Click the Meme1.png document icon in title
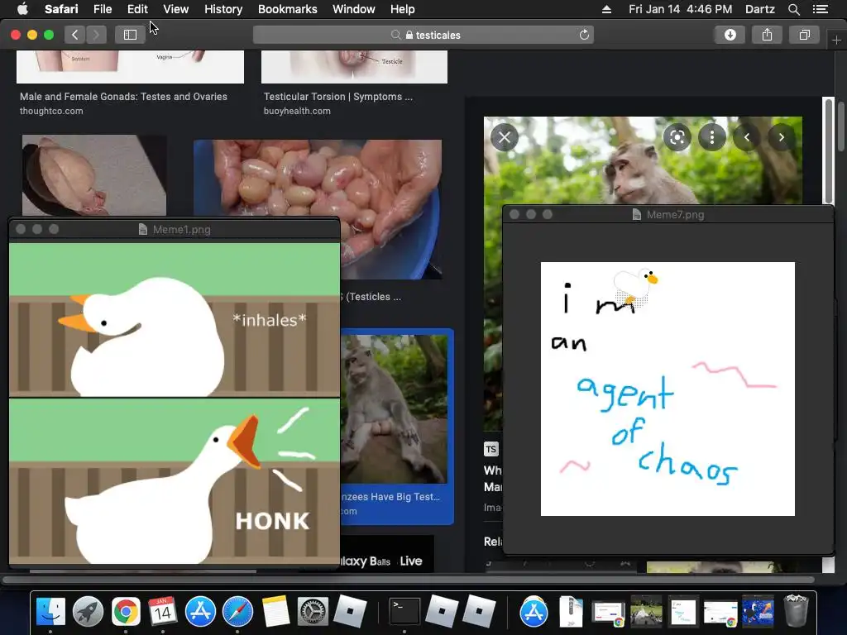The height and width of the screenshot is (635, 847). 142,230
